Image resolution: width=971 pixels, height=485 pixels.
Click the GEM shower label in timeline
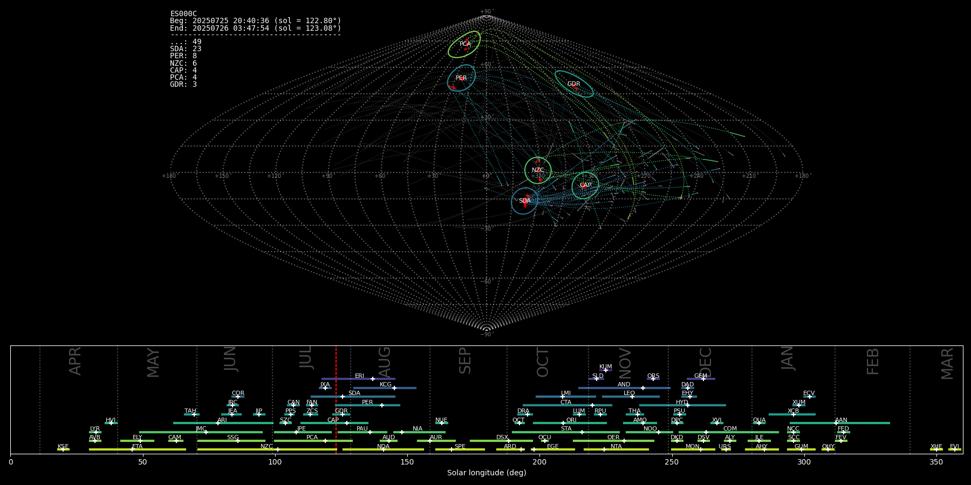coord(701,376)
